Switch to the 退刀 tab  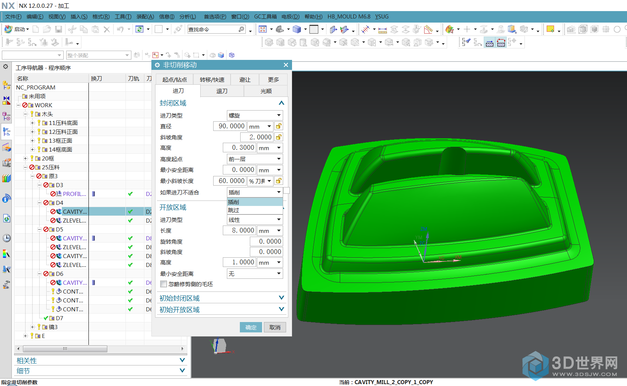point(222,91)
